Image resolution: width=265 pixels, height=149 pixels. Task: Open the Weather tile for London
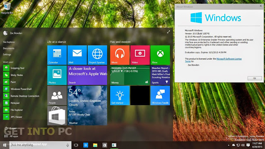pyautogui.click(x=87, y=106)
